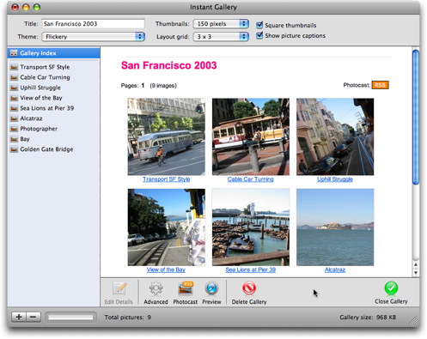Click the View of the Bay thumbnail
Screen dimensions: 427x339
coord(167,227)
